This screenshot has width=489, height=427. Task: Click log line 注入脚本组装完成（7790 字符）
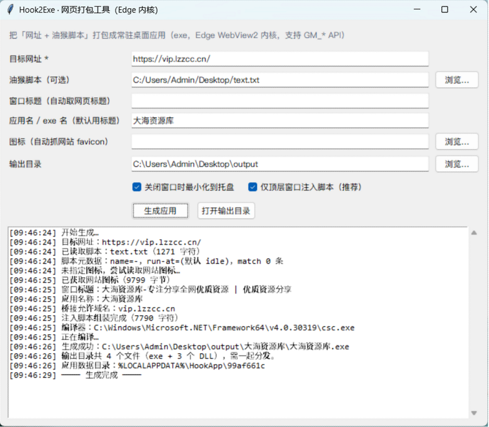tap(94, 318)
